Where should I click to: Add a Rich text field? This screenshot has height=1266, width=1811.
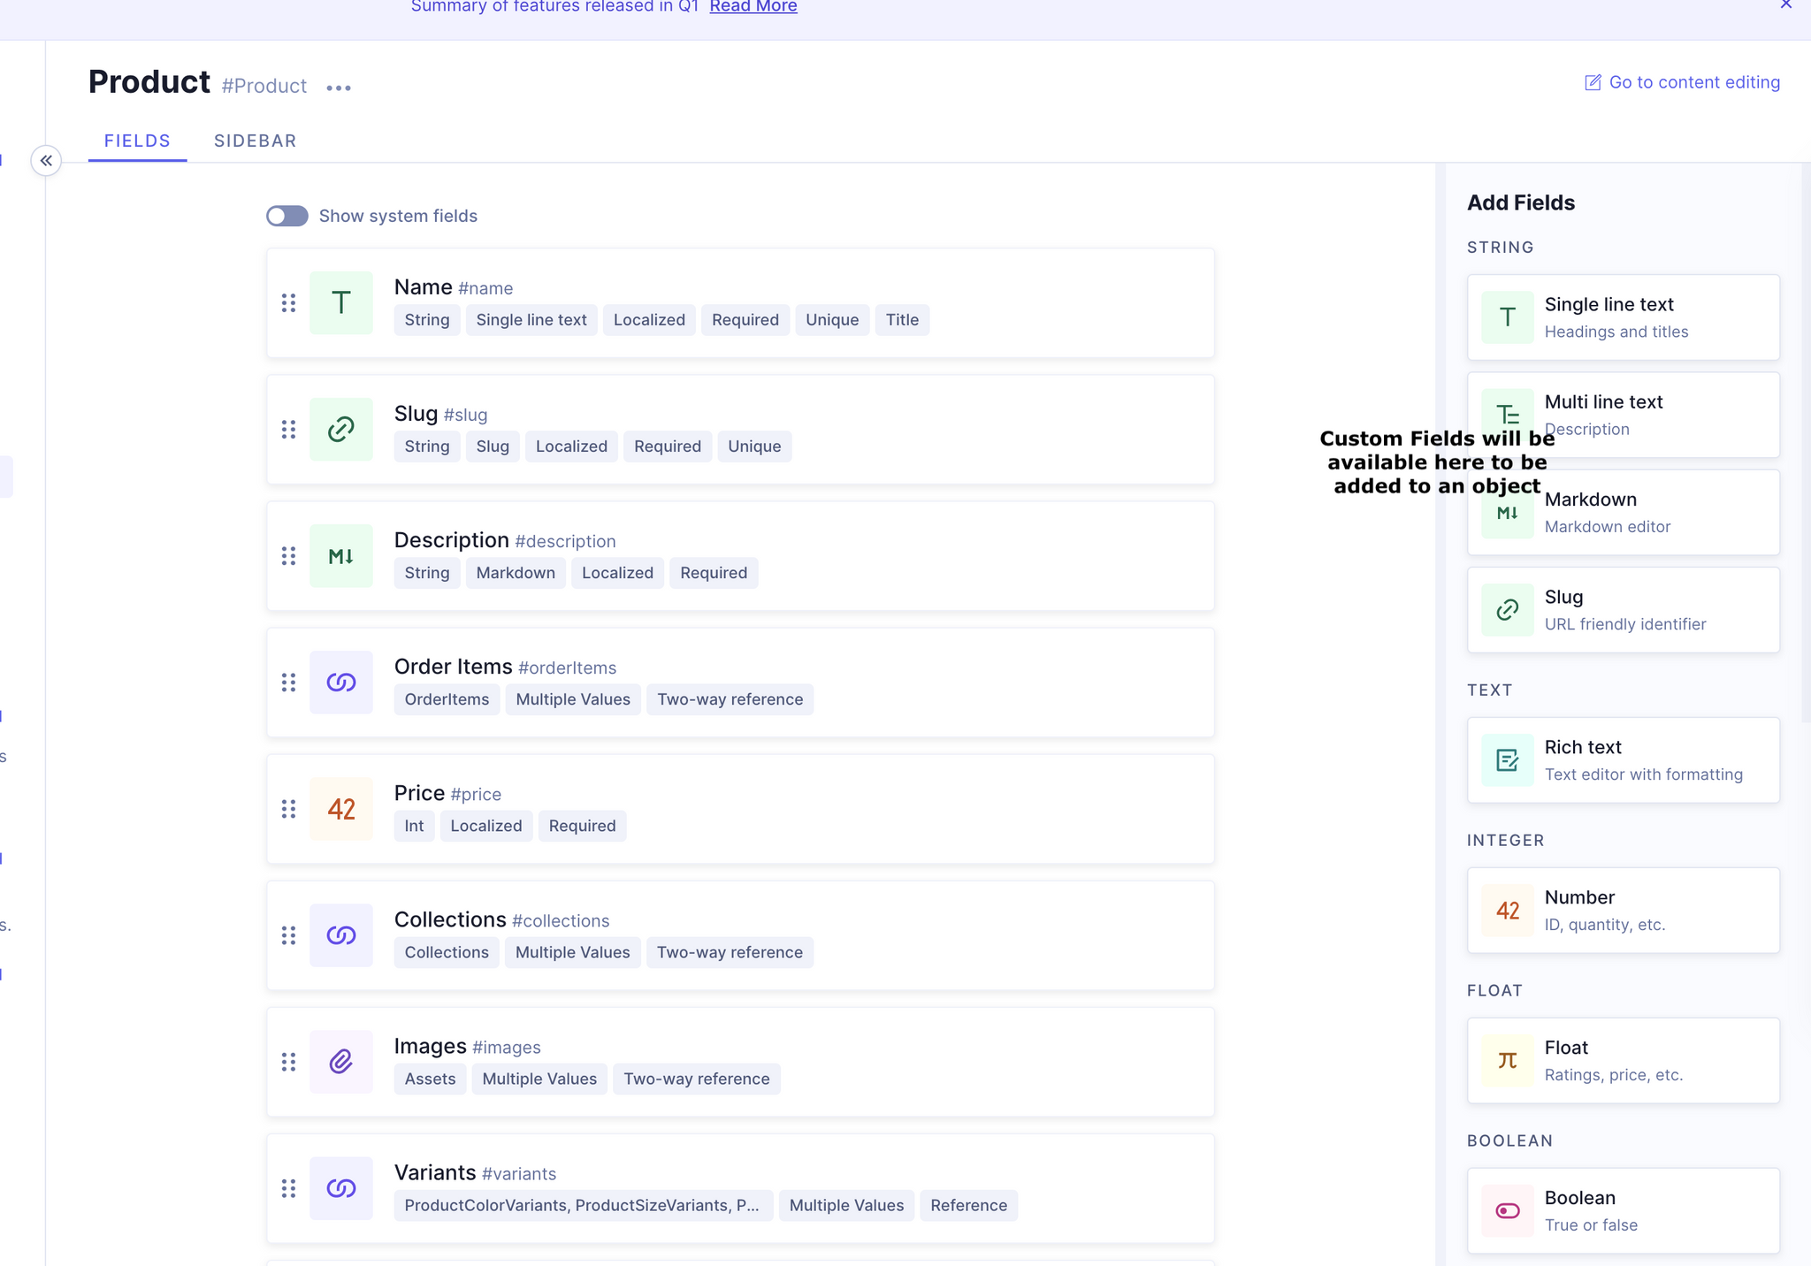click(x=1624, y=759)
